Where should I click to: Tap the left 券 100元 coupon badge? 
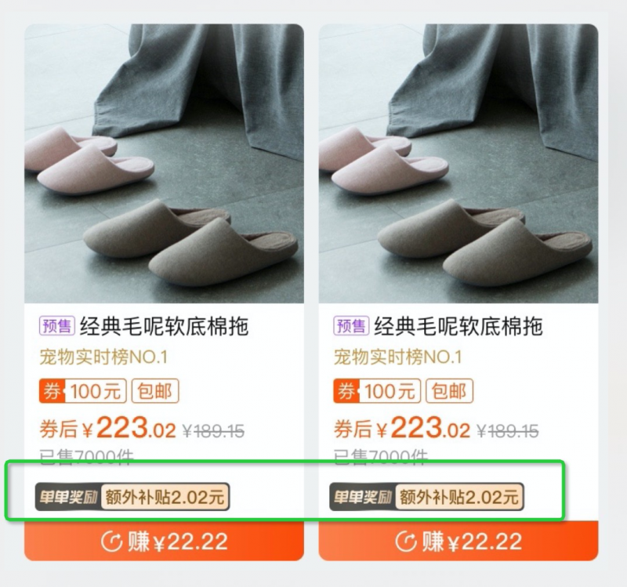click(83, 390)
